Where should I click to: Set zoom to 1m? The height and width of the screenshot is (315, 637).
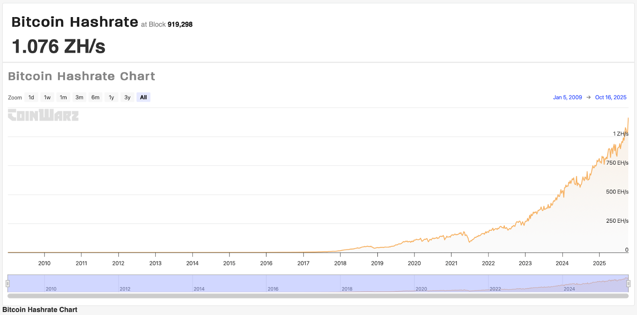(63, 97)
